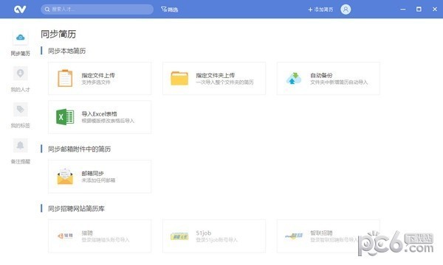
Task: Choose the 指定文件上传 card title
Action: [98, 75]
